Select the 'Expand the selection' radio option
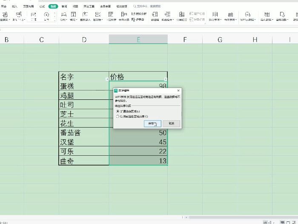 pyautogui.click(x=117, y=111)
